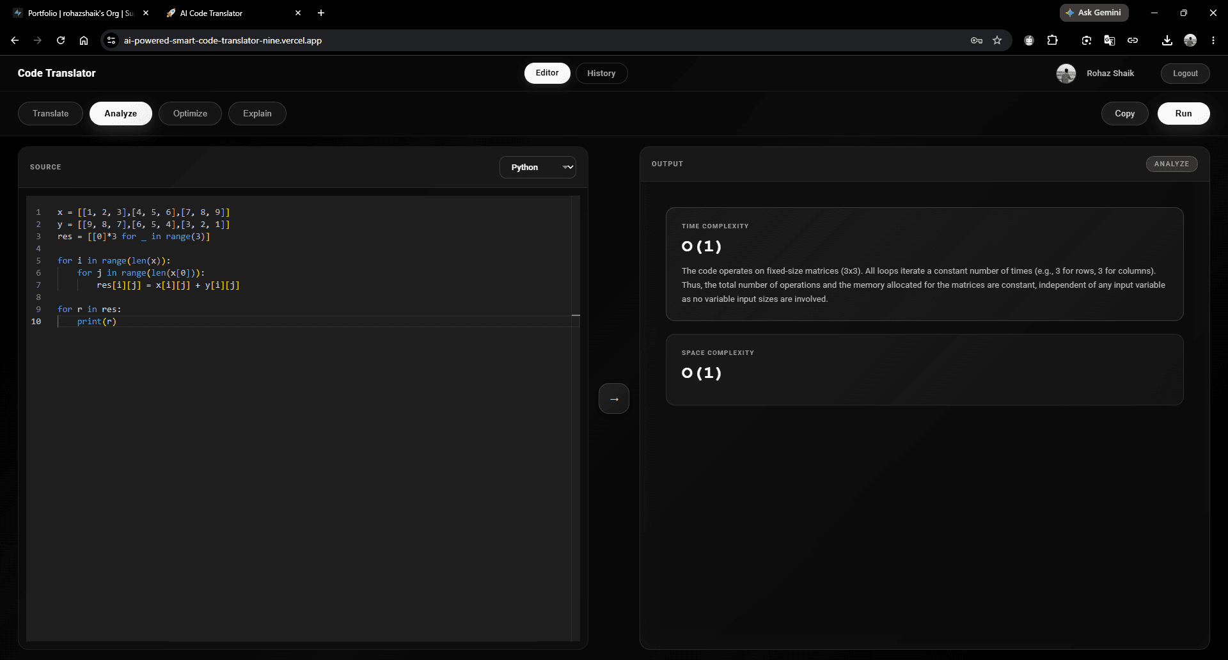Click the Logout button
The width and height of the screenshot is (1228, 660).
(1185, 73)
